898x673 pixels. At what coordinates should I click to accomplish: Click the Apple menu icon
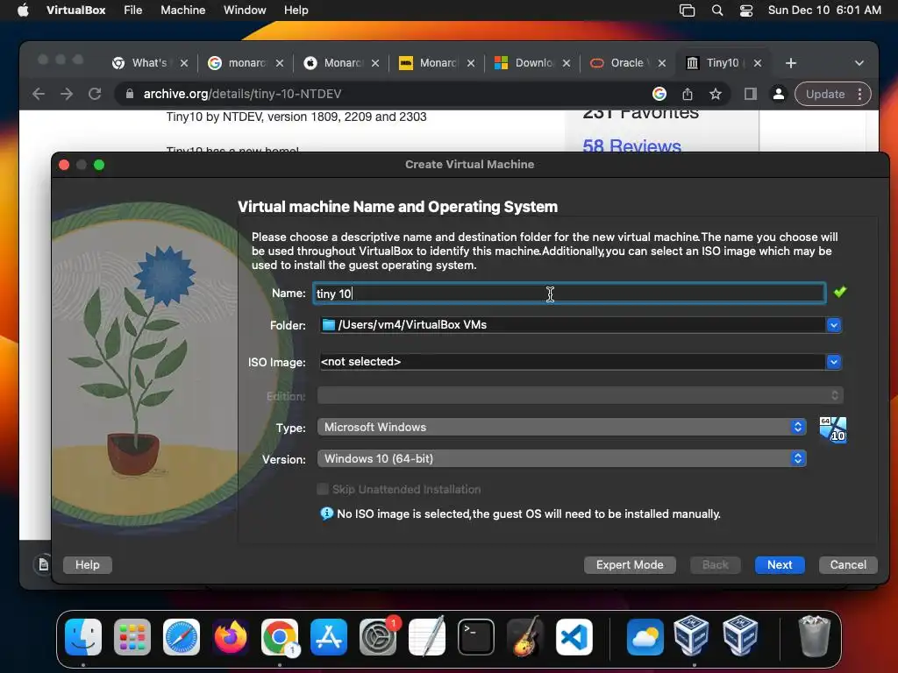click(23, 10)
